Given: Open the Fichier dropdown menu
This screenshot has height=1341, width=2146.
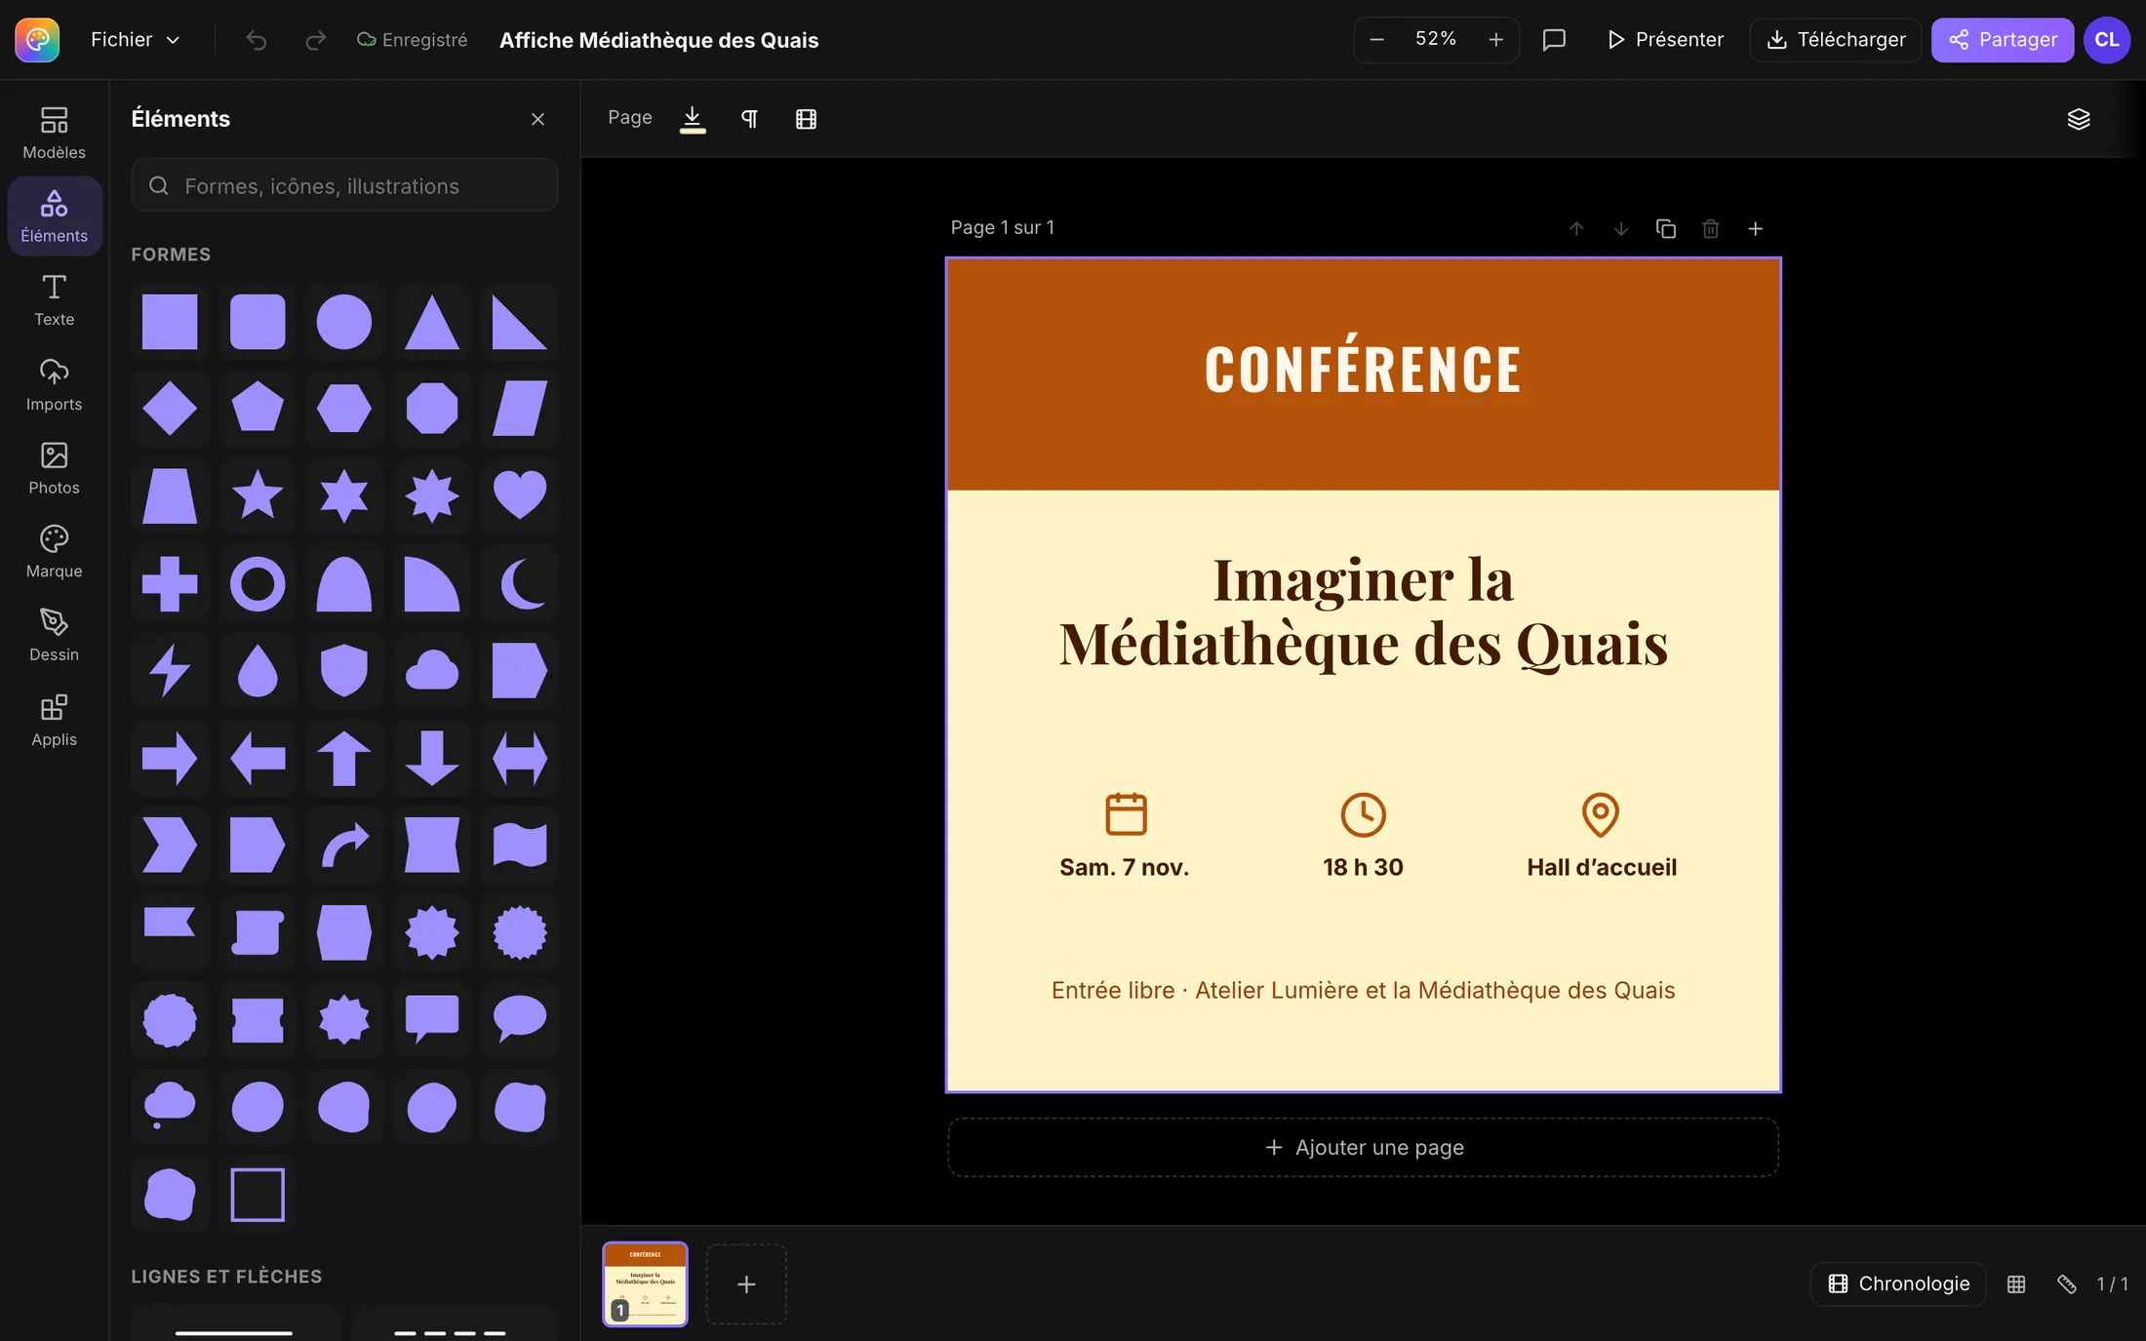Looking at the screenshot, I should coord(135,40).
